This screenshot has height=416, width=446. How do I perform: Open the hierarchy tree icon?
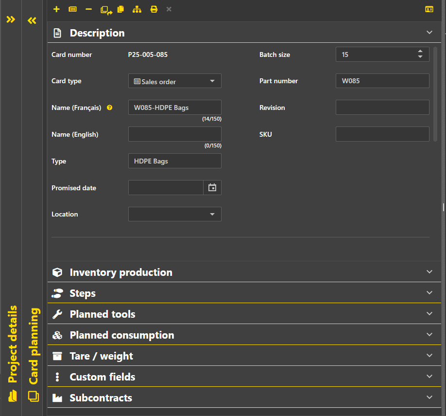(x=137, y=9)
